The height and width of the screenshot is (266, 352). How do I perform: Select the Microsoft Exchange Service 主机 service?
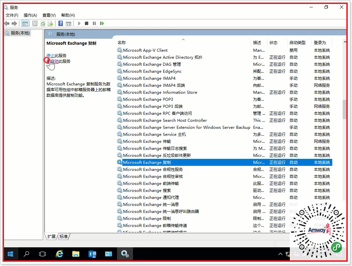pyautogui.click(x=225, y=135)
